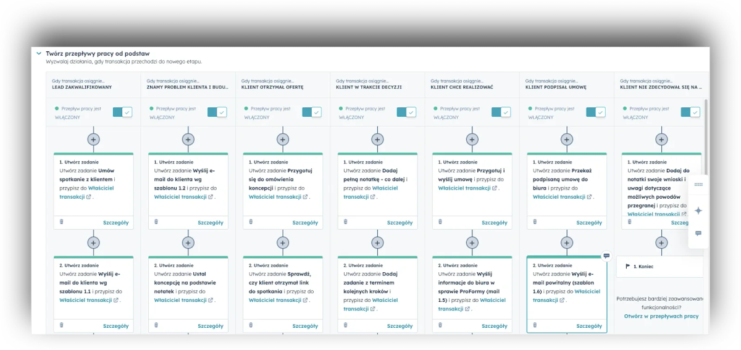Screen dimensions: 741x350
Task: Add action above the Koniec step
Action: click(661, 243)
